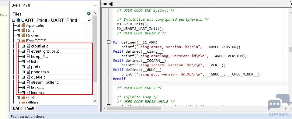Click the Drivers folder icon
The image size is (292, 119).
point(23,36)
